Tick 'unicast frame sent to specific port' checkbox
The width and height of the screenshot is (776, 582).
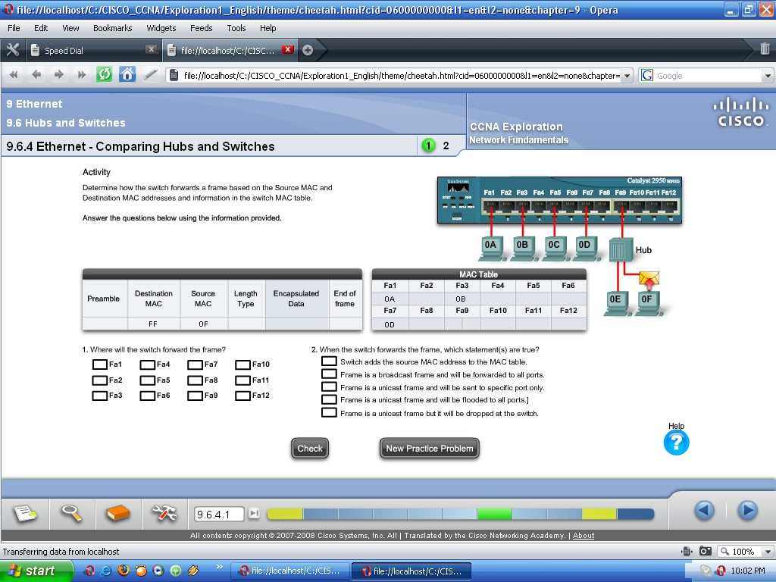coord(329,387)
